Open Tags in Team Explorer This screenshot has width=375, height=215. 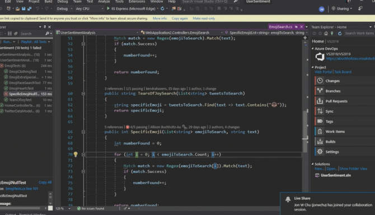click(344, 121)
